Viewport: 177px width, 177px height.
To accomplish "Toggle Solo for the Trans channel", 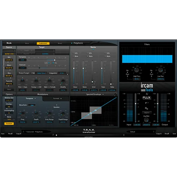I will pyautogui.click(x=105, y=53).
